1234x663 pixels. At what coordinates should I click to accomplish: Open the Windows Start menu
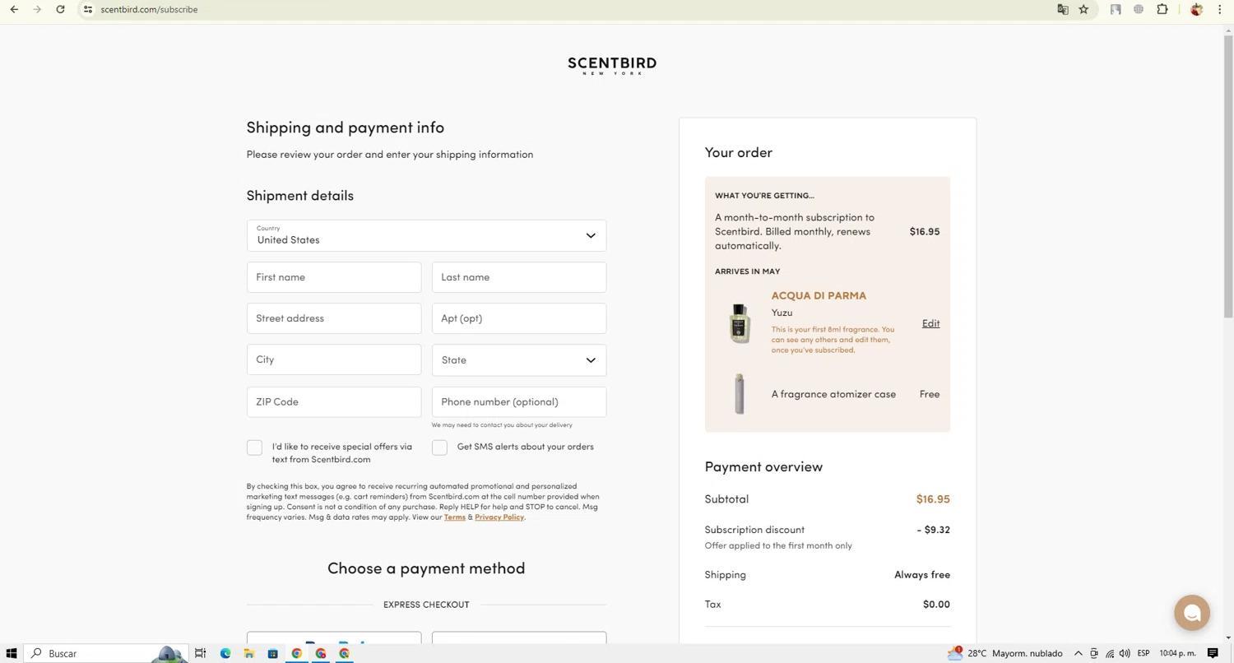point(11,653)
